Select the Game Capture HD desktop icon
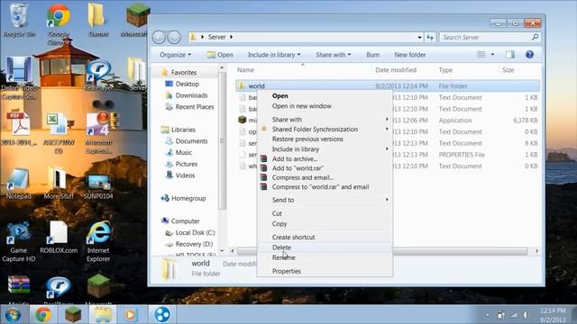577x324 pixels. pyautogui.click(x=18, y=242)
